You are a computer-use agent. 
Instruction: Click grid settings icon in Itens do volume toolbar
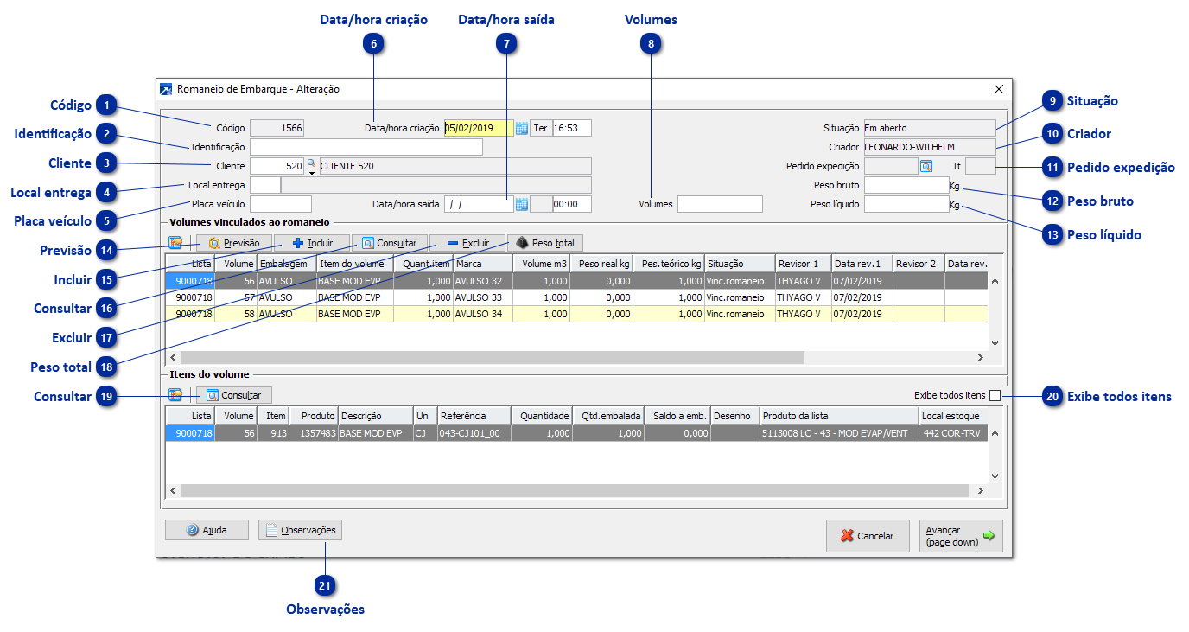tap(175, 395)
